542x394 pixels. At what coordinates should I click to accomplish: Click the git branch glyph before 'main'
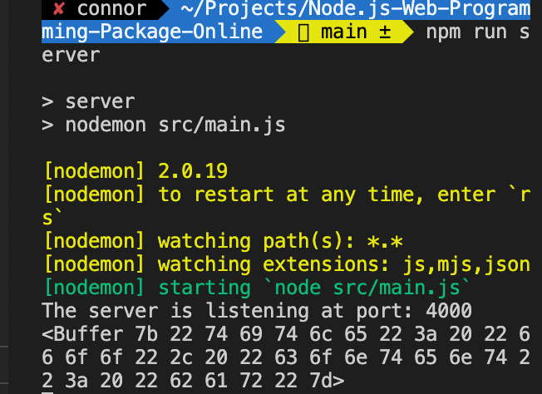coord(303,33)
